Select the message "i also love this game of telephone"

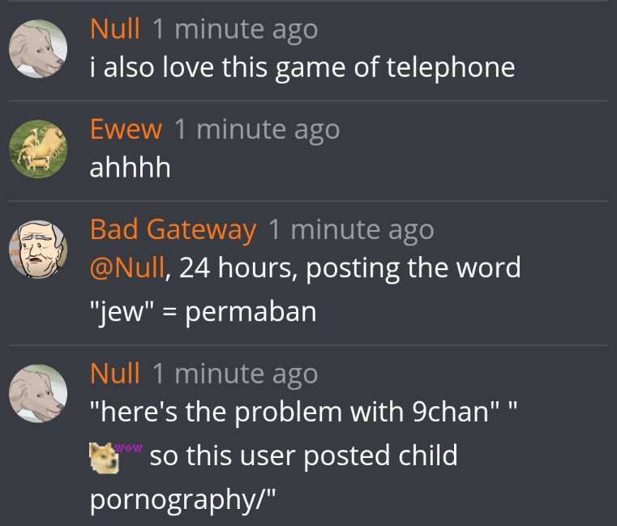302,67
